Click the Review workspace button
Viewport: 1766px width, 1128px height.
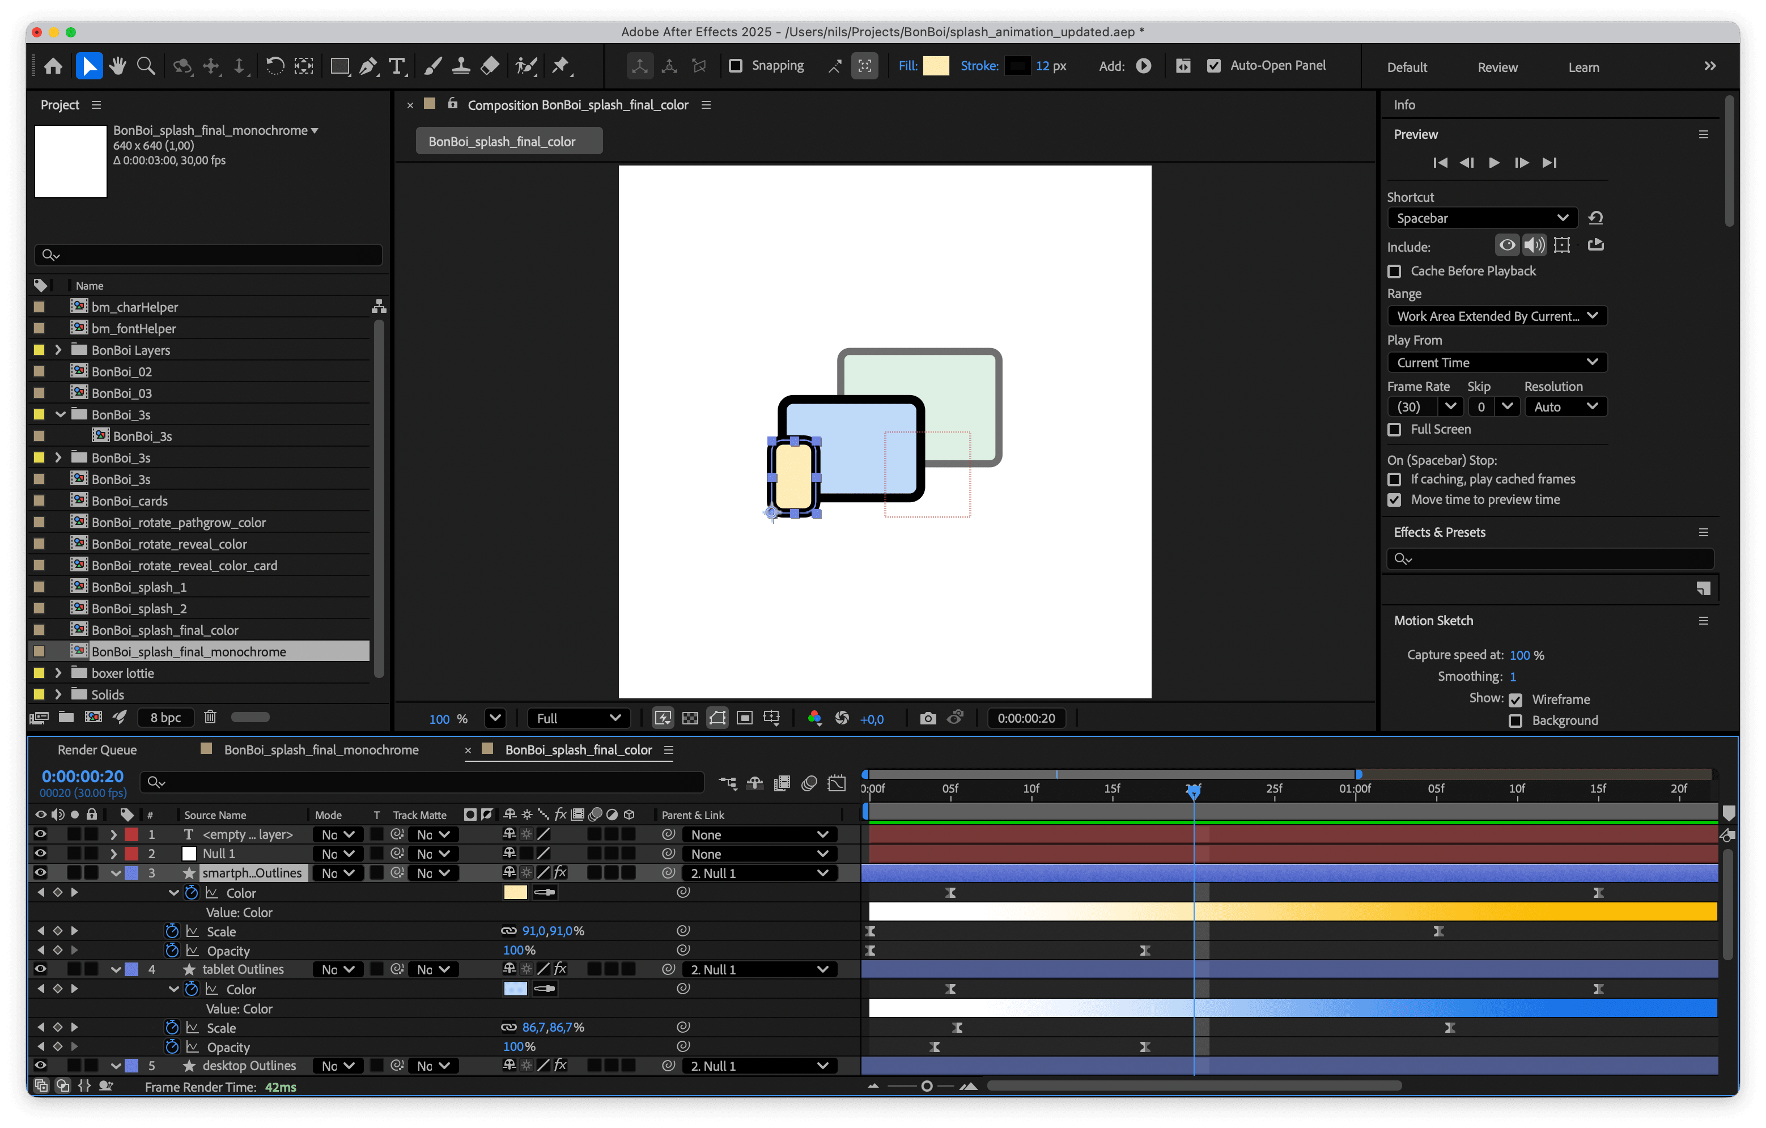1497,67
